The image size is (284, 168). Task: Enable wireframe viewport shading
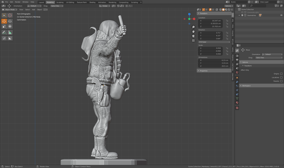tap(220, 10)
